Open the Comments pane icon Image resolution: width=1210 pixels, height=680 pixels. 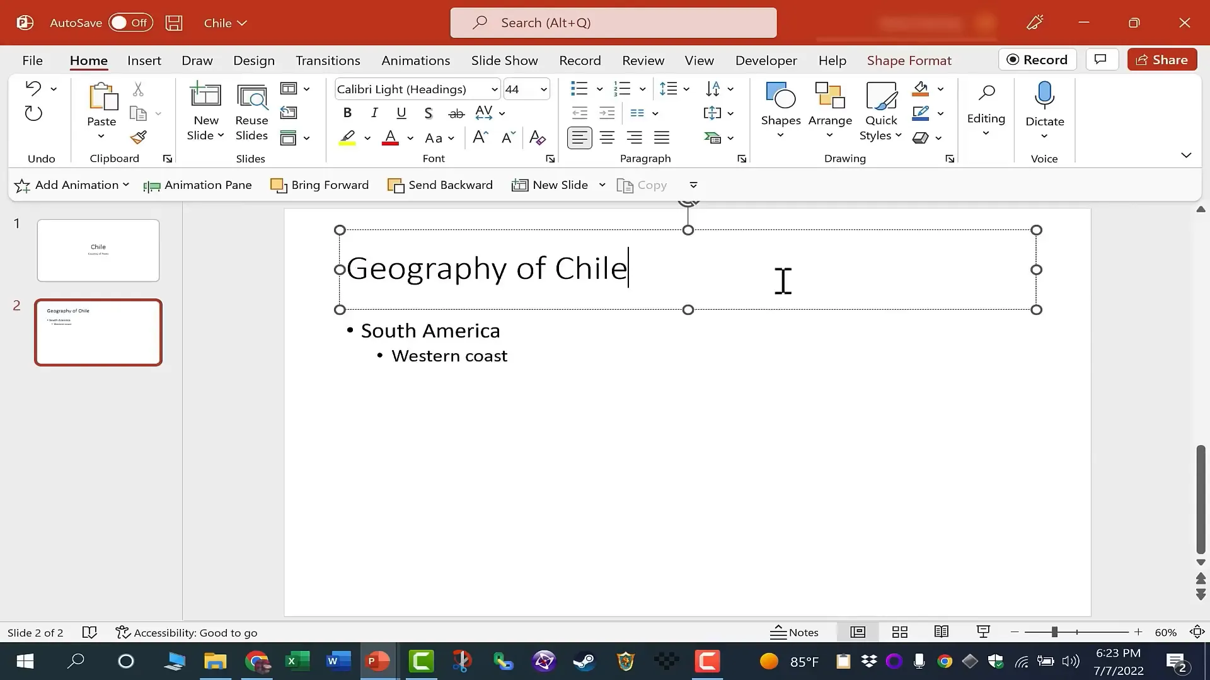click(x=1101, y=60)
